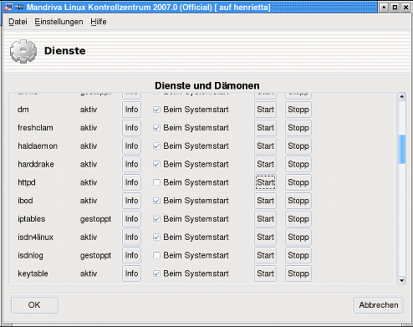The height and width of the screenshot is (327, 413).
Task: Click the Dienste und Dämonen heading
Action: pos(207,85)
